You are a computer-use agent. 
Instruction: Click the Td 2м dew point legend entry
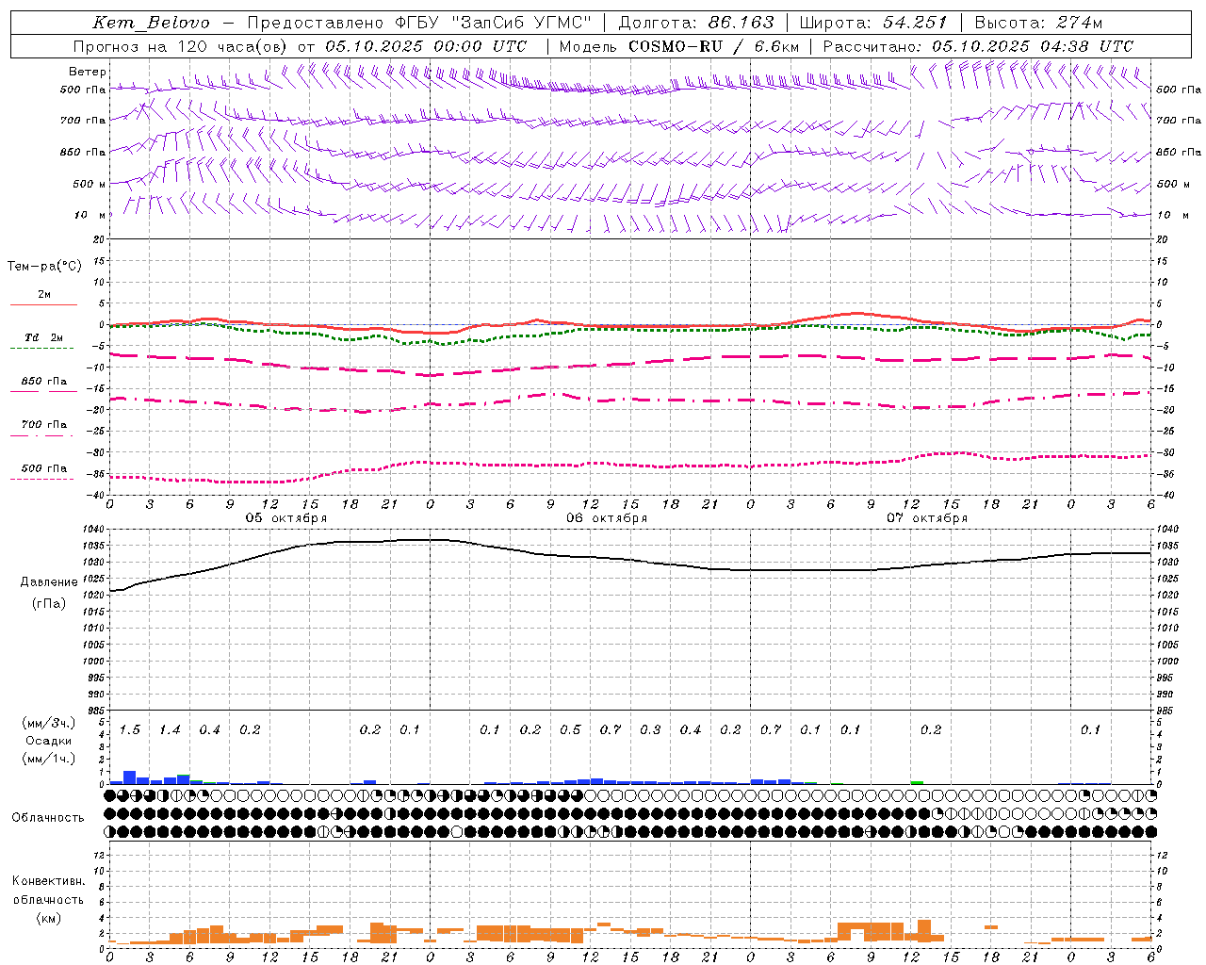point(43,337)
